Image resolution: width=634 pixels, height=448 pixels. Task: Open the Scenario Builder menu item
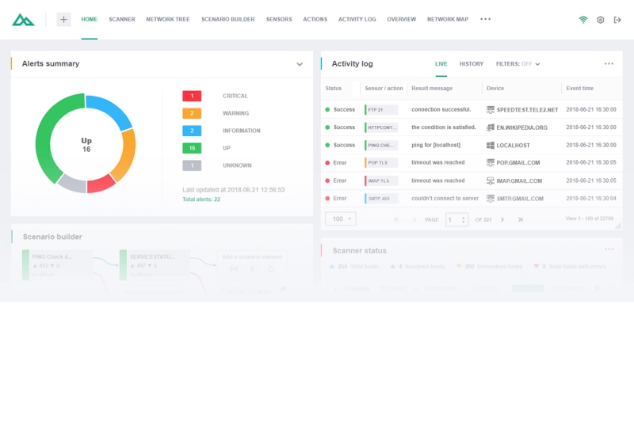coord(228,19)
